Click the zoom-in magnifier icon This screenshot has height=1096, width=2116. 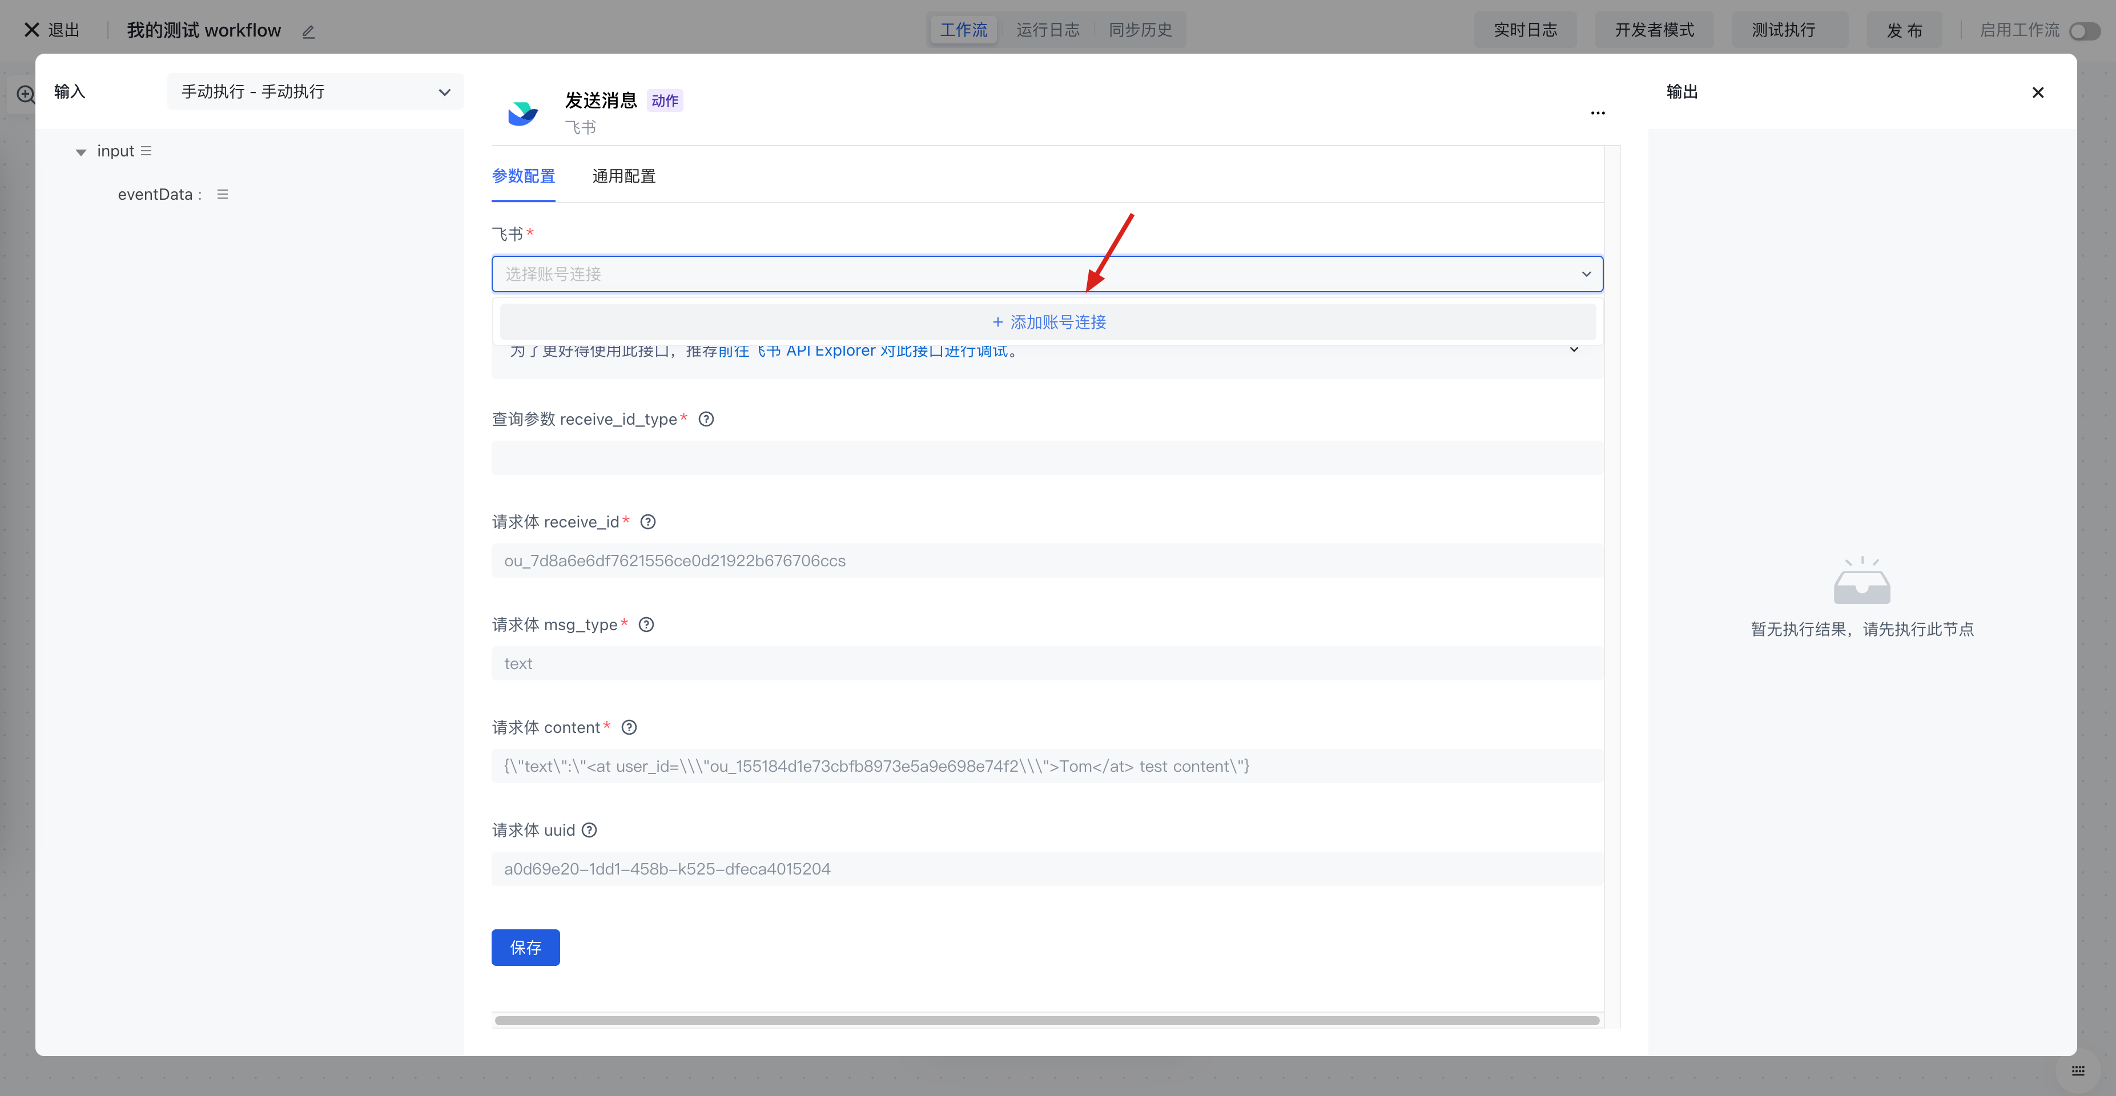click(26, 94)
